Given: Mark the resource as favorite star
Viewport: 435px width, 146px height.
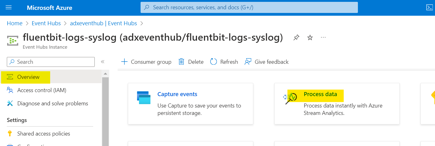Looking at the screenshot, I should coord(310,38).
